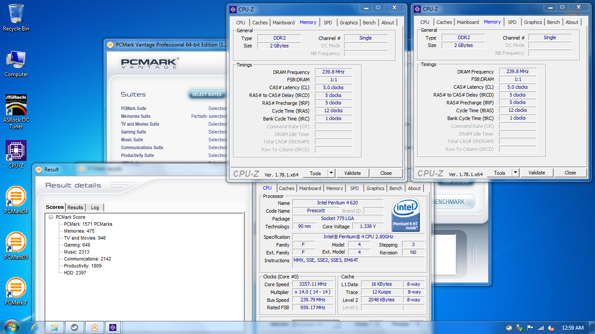This screenshot has height=334, width=595.
Task: Open Windows Explorer folder on taskbar
Action: (54, 327)
